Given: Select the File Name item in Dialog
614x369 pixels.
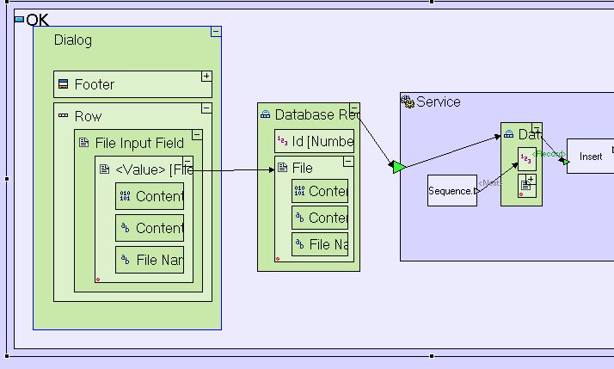Looking at the screenshot, I should coord(150,260).
